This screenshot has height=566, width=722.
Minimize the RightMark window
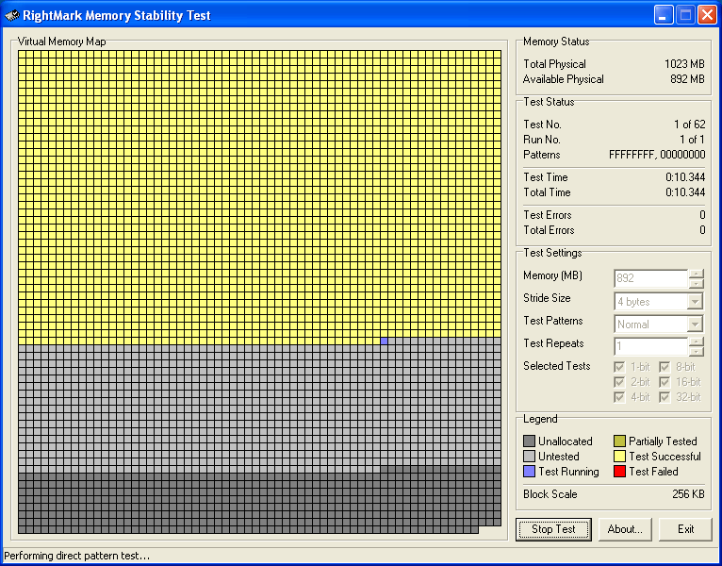[x=664, y=15]
